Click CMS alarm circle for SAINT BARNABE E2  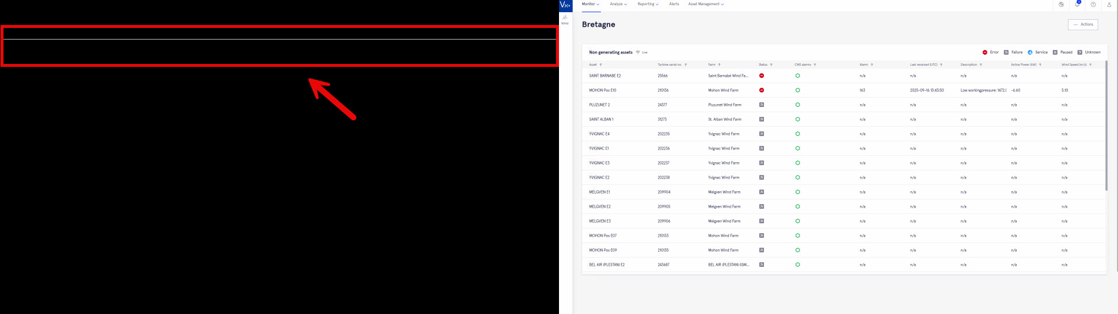click(797, 76)
